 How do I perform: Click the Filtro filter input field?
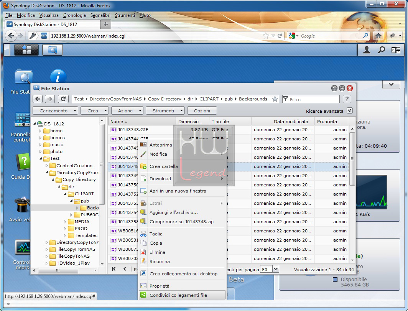(311, 99)
